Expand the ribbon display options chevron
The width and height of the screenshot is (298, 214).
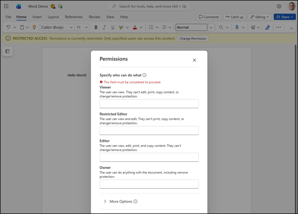click(x=291, y=28)
